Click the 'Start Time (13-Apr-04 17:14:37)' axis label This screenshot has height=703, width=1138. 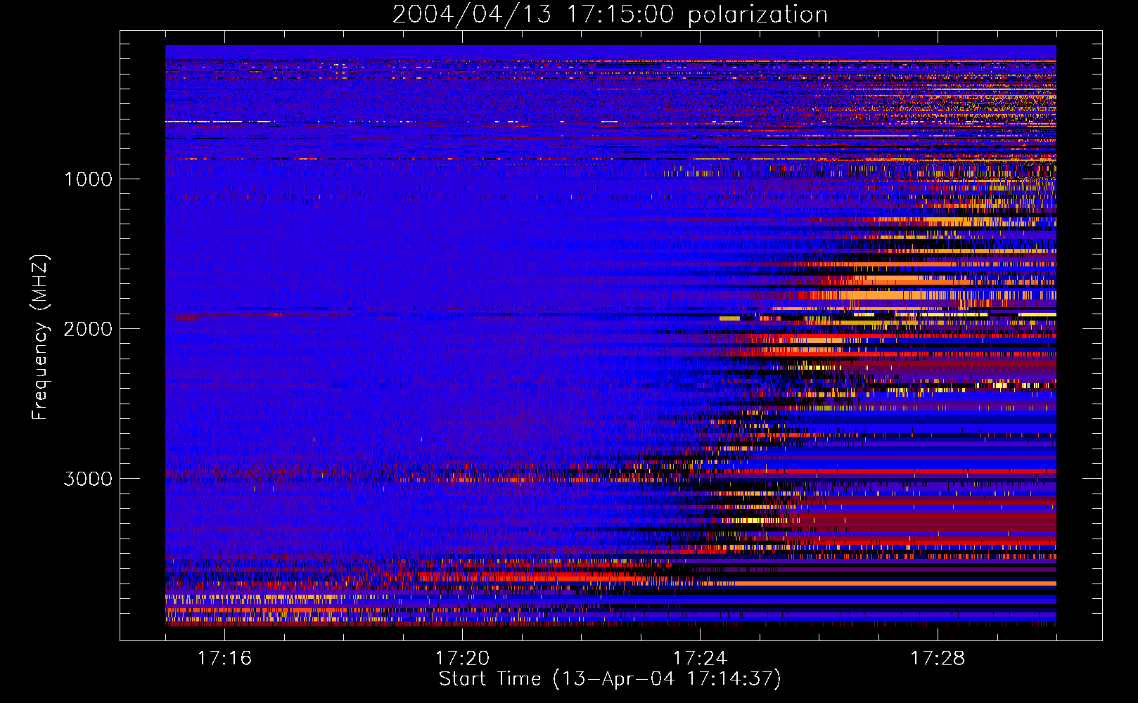coord(610,679)
